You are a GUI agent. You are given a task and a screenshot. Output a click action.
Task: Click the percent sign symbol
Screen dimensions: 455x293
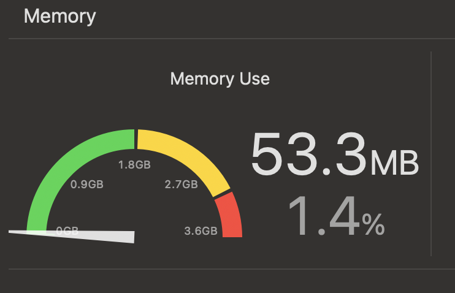coord(373,224)
